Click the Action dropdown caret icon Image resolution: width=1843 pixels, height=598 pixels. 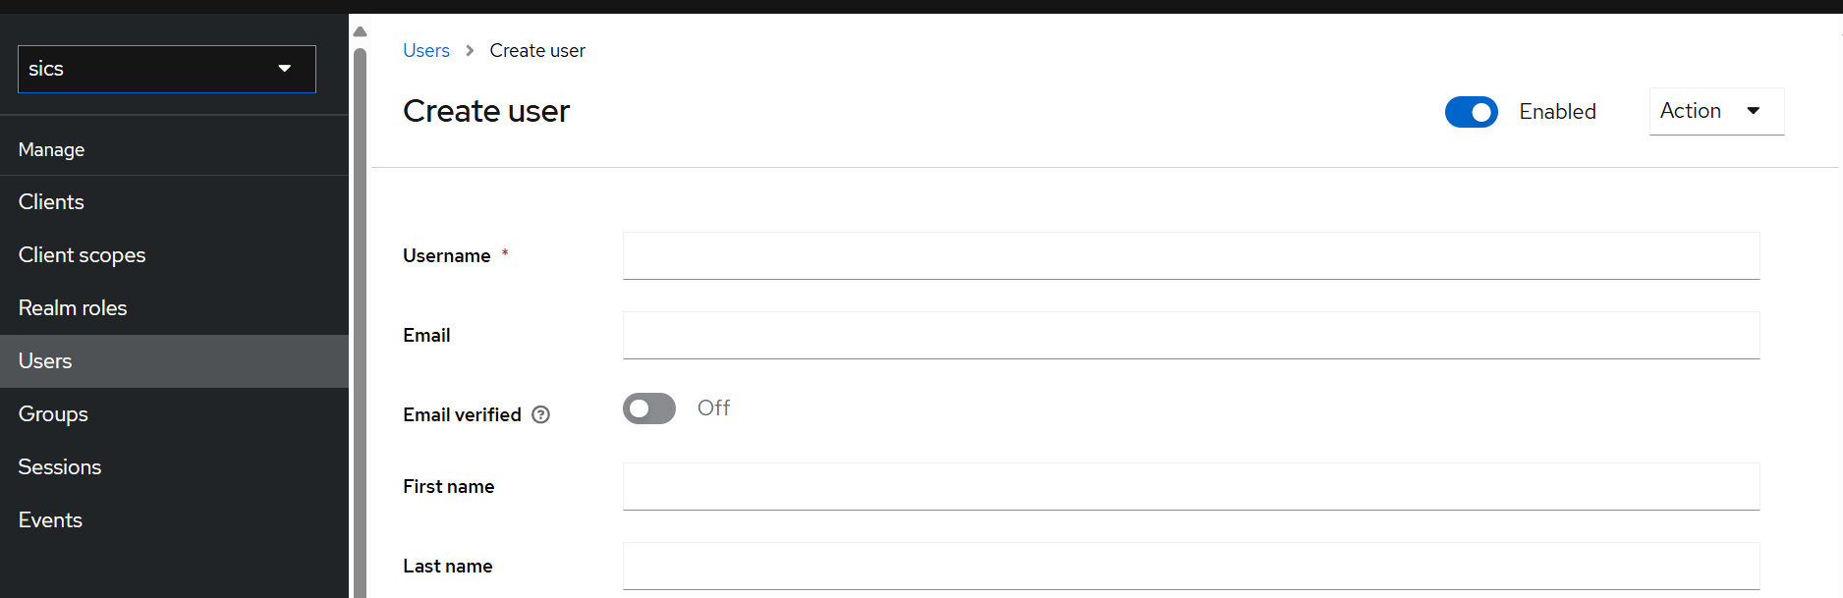pyautogui.click(x=1755, y=111)
